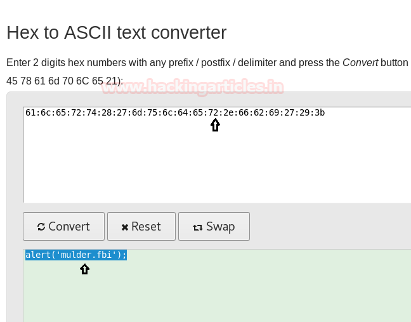Click the 'Hex to ASCII text converter' heading
This screenshot has width=411, height=322.
pos(116,32)
